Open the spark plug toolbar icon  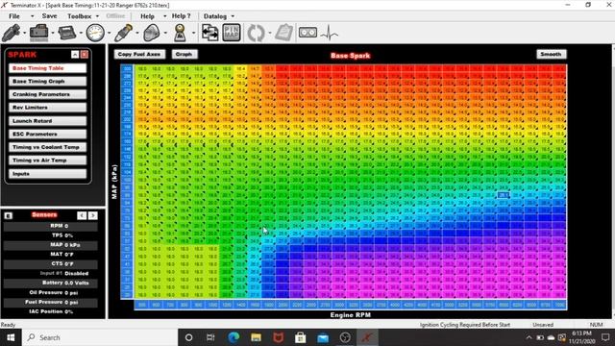(124, 33)
